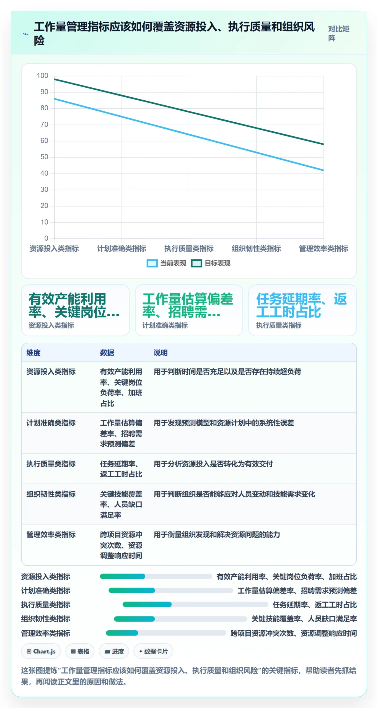This screenshot has height=708, width=378.
Task: Click the 数据 column header
Action: coord(107,353)
